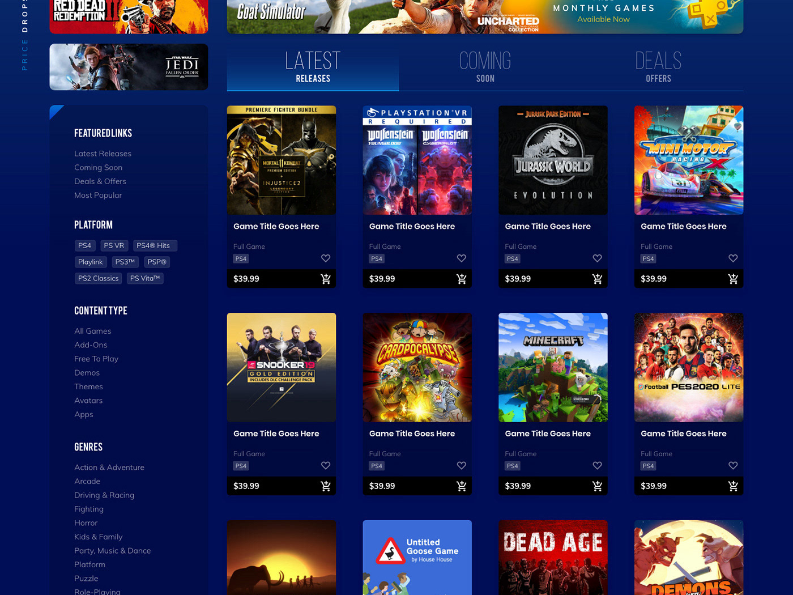Choose Platform genre

click(x=89, y=564)
